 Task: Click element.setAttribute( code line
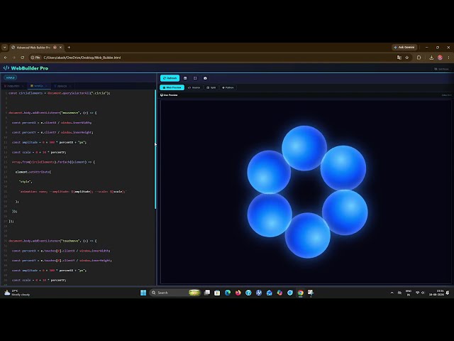click(x=33, y=172)
